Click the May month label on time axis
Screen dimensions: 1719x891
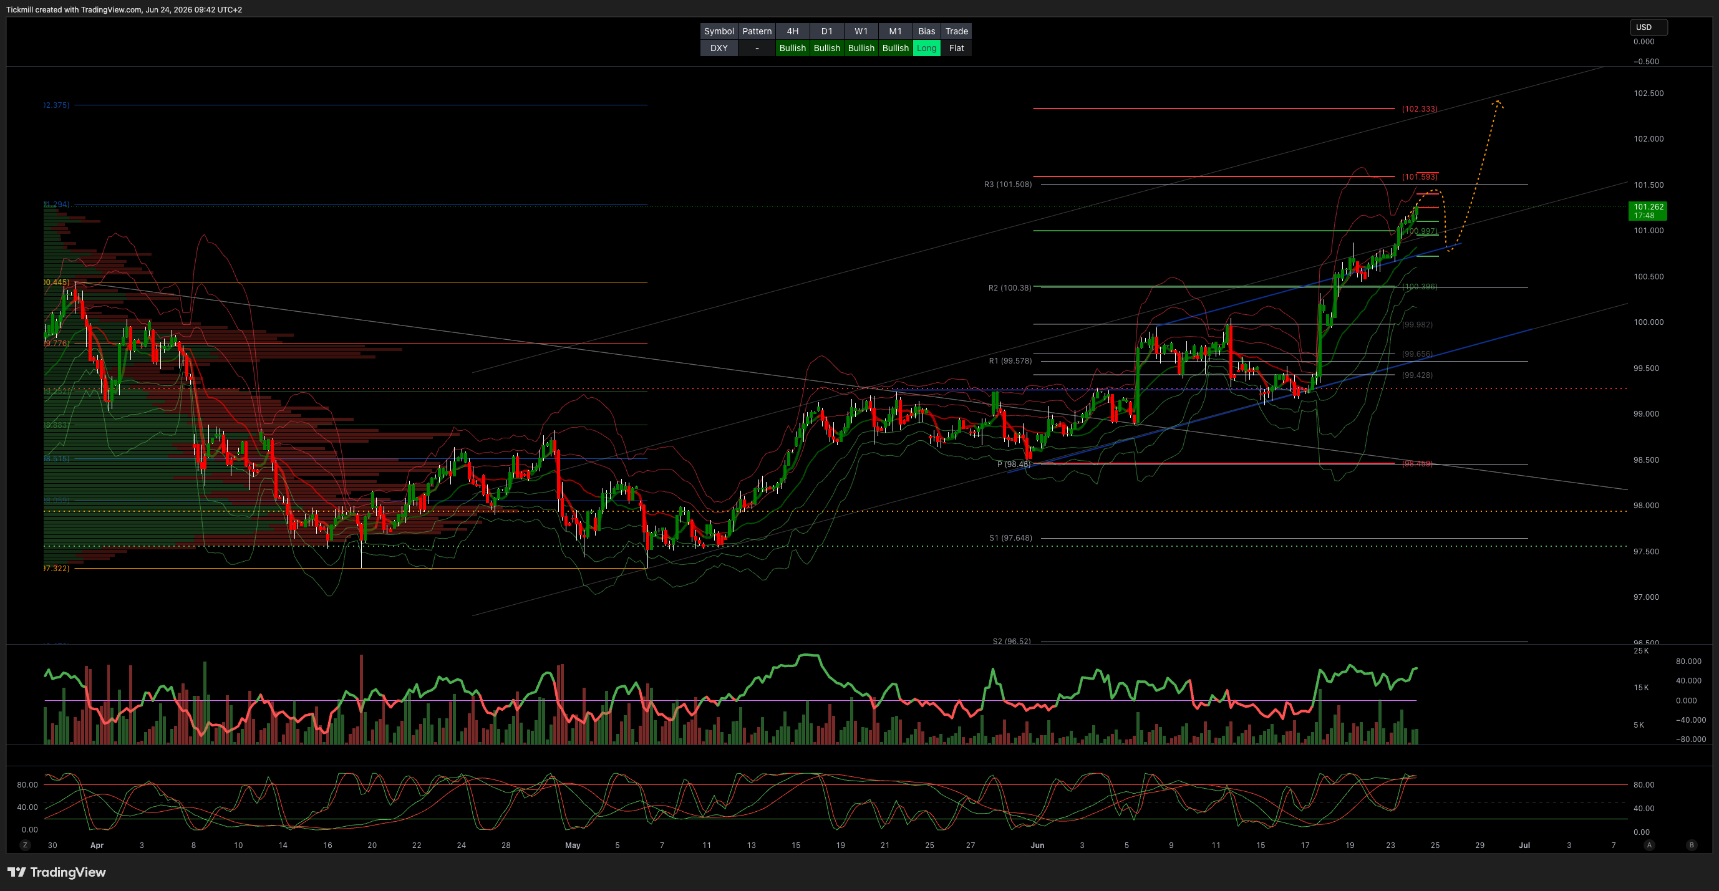tap(573, 845)
